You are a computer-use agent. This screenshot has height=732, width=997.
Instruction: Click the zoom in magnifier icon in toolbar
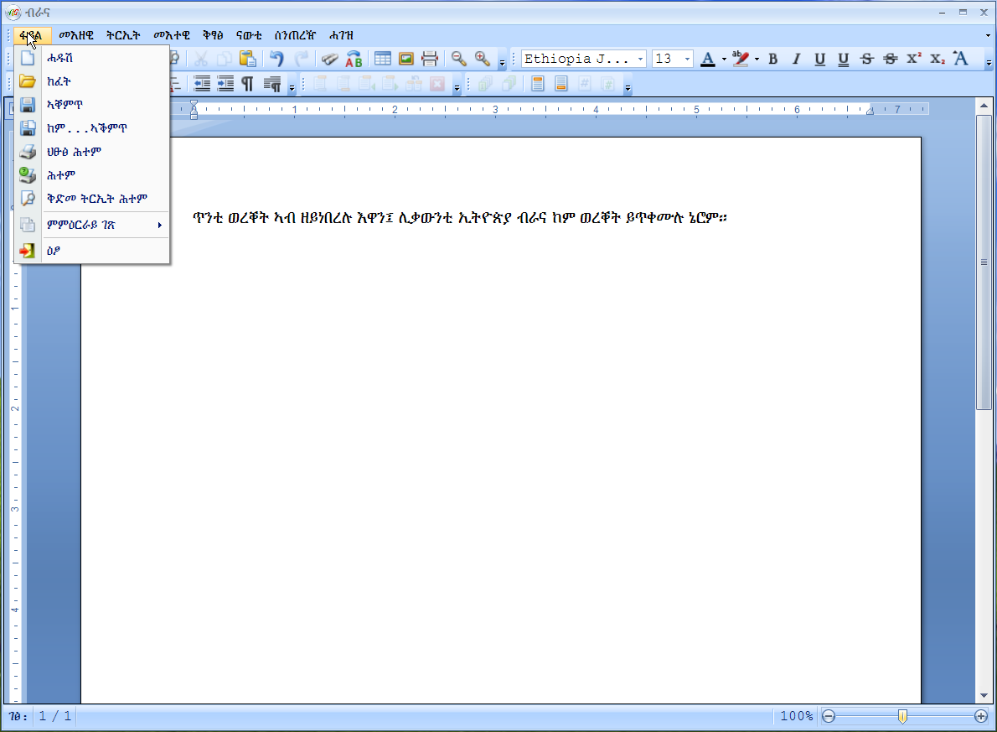coord(483,59)
